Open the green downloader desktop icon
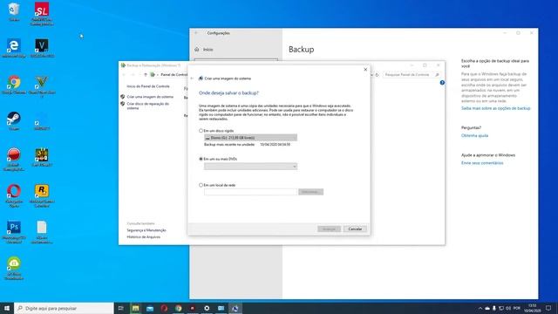The image size is (558, 314). coord(14,269)
